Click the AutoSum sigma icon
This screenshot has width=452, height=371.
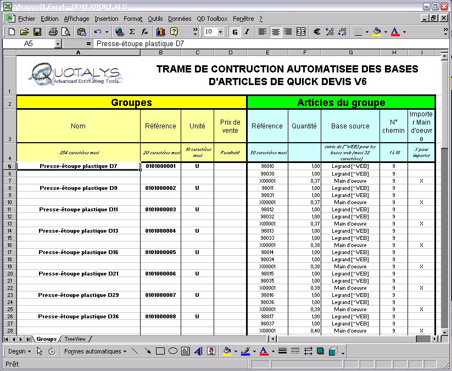pyautogui.click(x=132, y=32)
